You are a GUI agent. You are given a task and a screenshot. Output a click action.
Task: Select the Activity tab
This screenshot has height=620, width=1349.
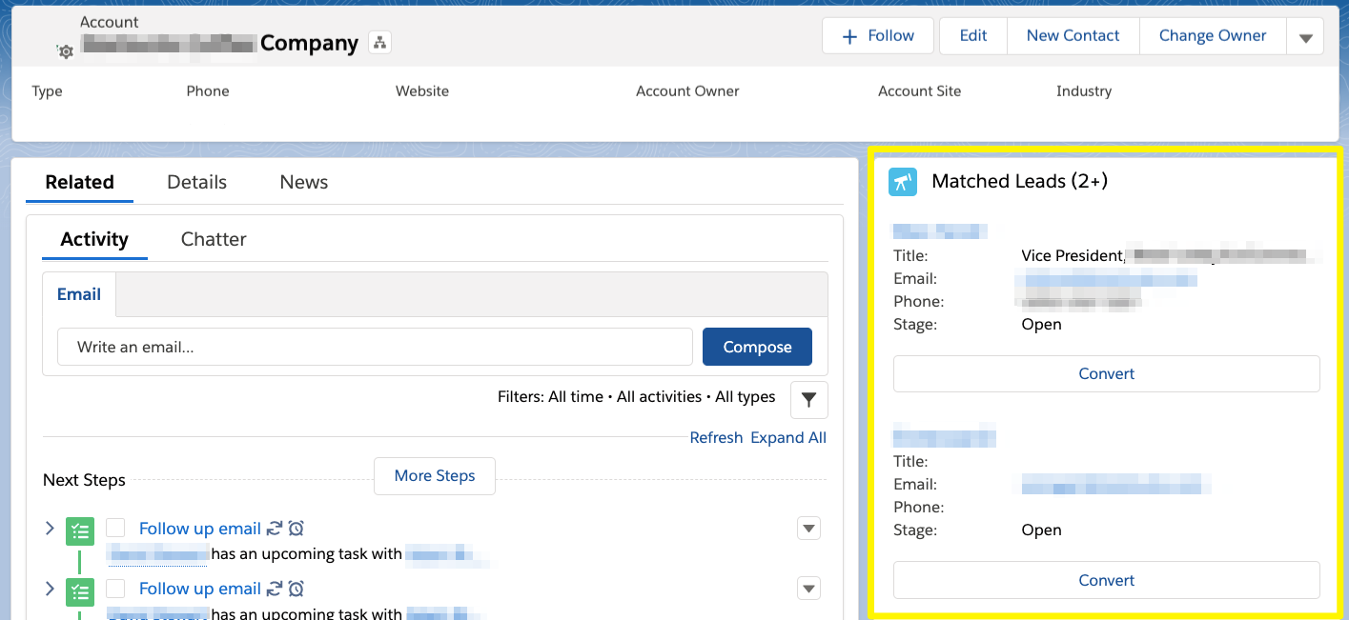tap(94, 239)
